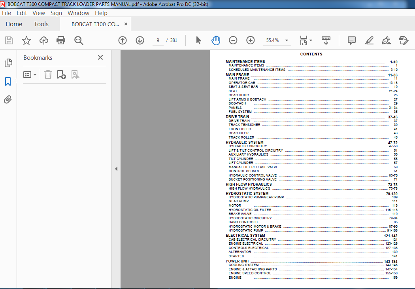This screenshot has width=415, height=289.
Task: Collapse the navigation pane arrow
Action: point(116,169)
